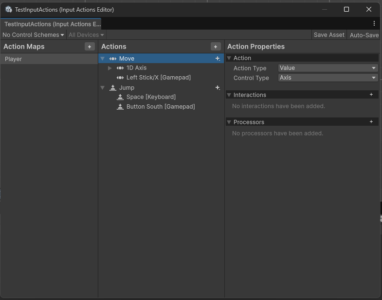Collapse the Jump action tree
This screenshot has width=382, height=300.
[102, 87]
